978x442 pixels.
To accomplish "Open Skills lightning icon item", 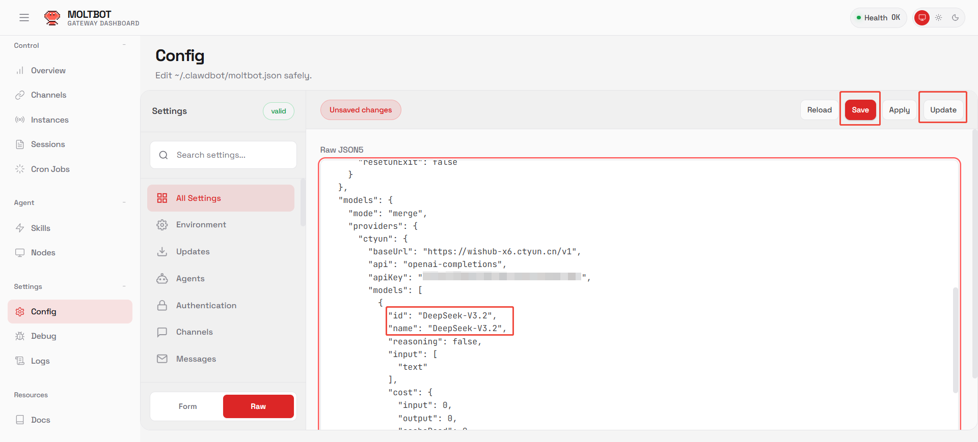I will point(20,228).
